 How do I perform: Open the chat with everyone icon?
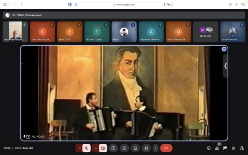coord(225,148)
